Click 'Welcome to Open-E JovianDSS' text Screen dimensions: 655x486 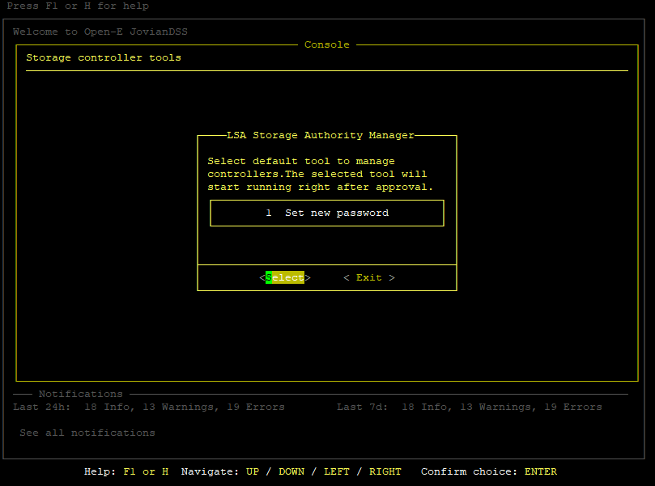click(x=100, y=32)
